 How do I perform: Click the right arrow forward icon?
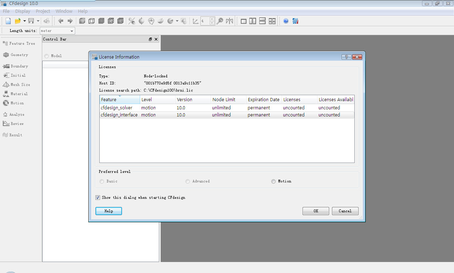70,21
